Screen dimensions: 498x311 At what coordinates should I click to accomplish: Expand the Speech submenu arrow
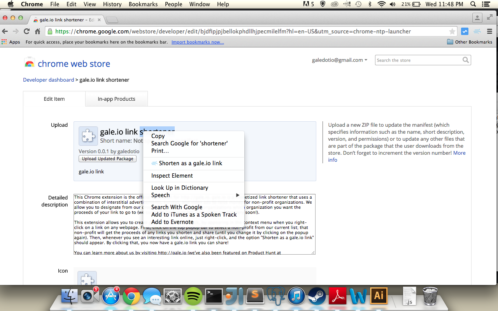tap(237, 195)
